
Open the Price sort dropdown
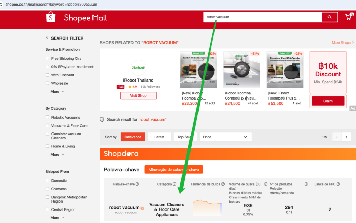point(225,137)
